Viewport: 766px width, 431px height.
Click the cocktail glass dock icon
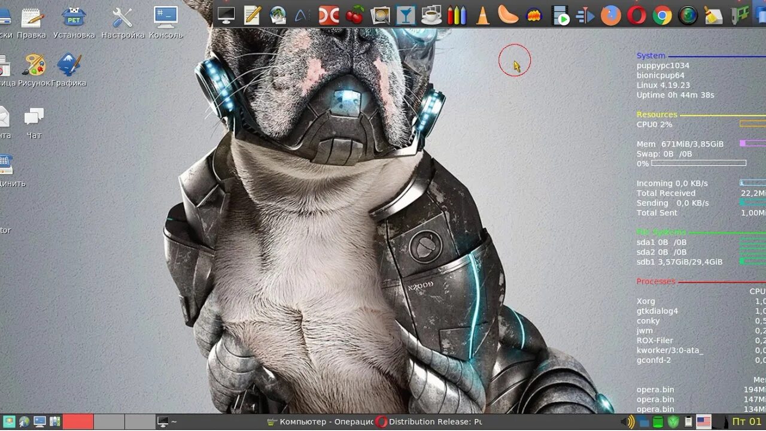(406, 15)
